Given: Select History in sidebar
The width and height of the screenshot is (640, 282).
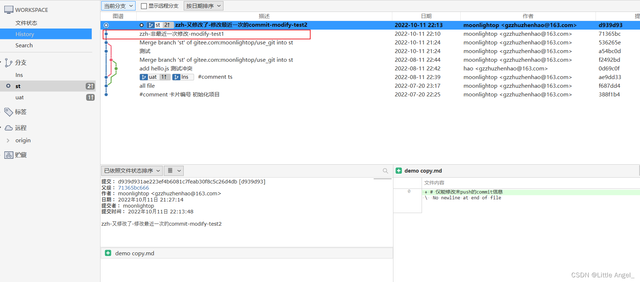Looking at the screenshot, I should click(x=46, y=34).
